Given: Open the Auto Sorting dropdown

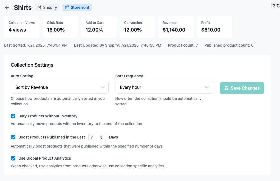Looking at the screenshot, I should 60,87.
